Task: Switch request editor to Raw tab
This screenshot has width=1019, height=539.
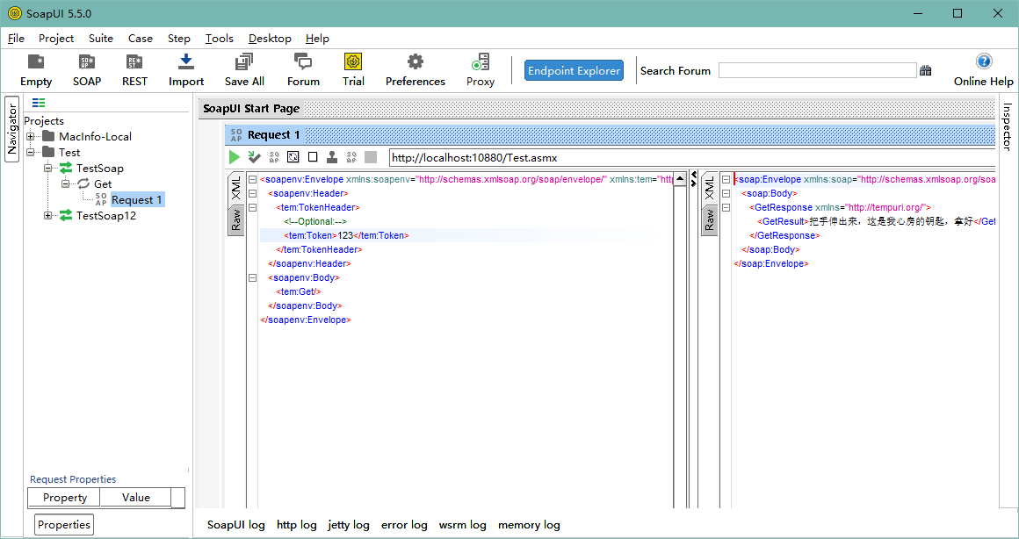Action: click(236, 221)
